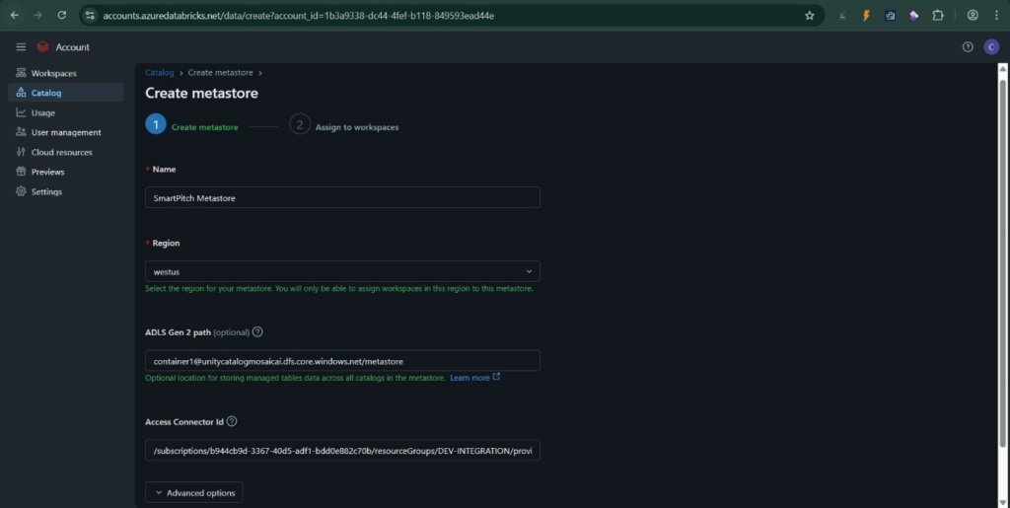Click the Access Connector Id field
This screenshot has width=1010, height=508.
coord(342,451)
